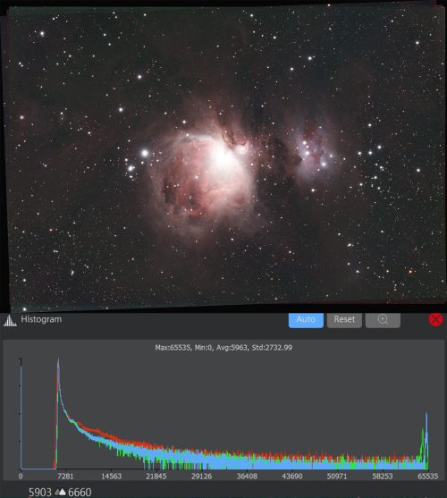
Task: Click the 21845 axis label
Action: click(x=156, y=476)
